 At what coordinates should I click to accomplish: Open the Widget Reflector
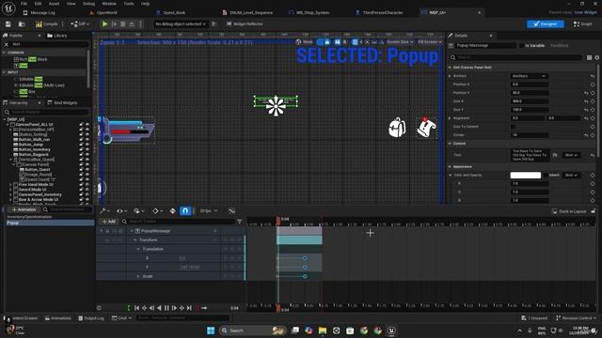tap(245, 24)
